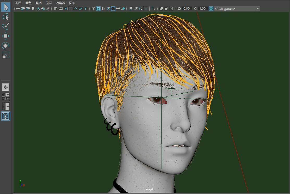Toggle Wireframe on Shaded
The width and height of the screenshot is (290, 194).
click(108, 9)
